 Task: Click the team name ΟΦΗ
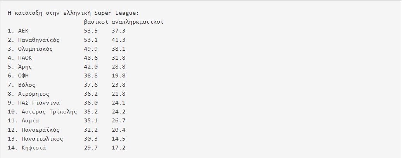(23, 76)
